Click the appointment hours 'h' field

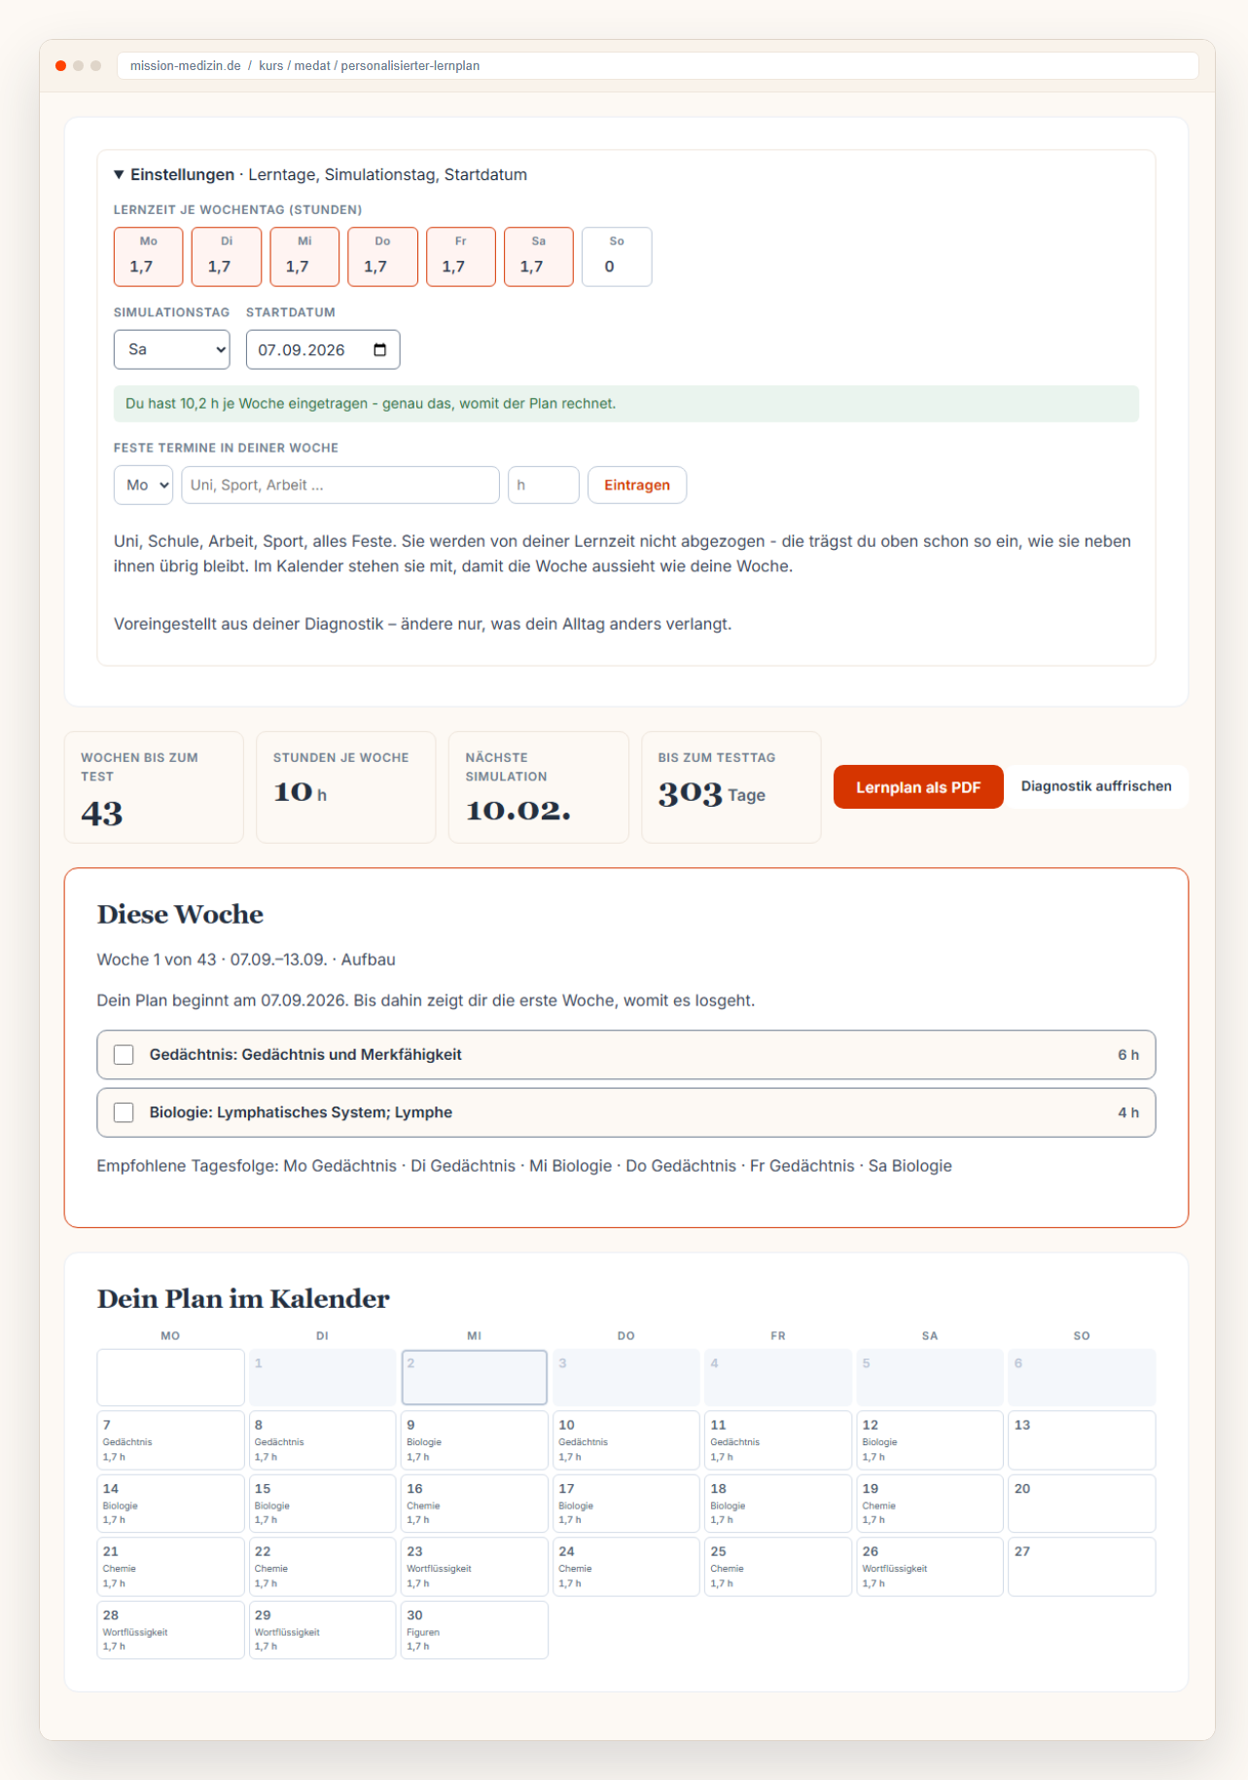pos(544,485)
